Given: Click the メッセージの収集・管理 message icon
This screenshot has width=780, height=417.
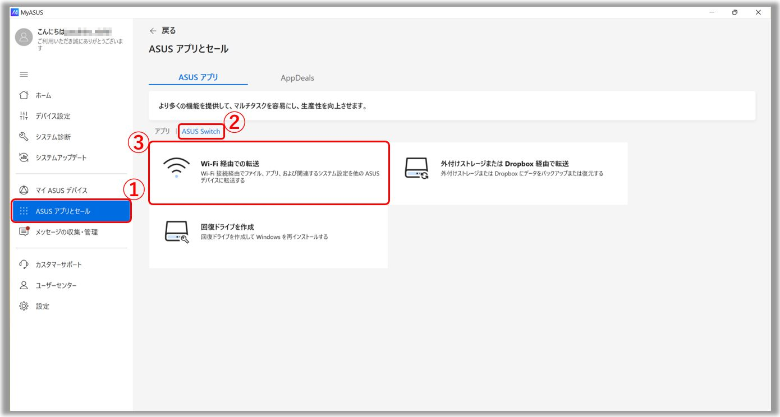Looking at the screenshot, I should pyautogui.click(x=24, y=231).
